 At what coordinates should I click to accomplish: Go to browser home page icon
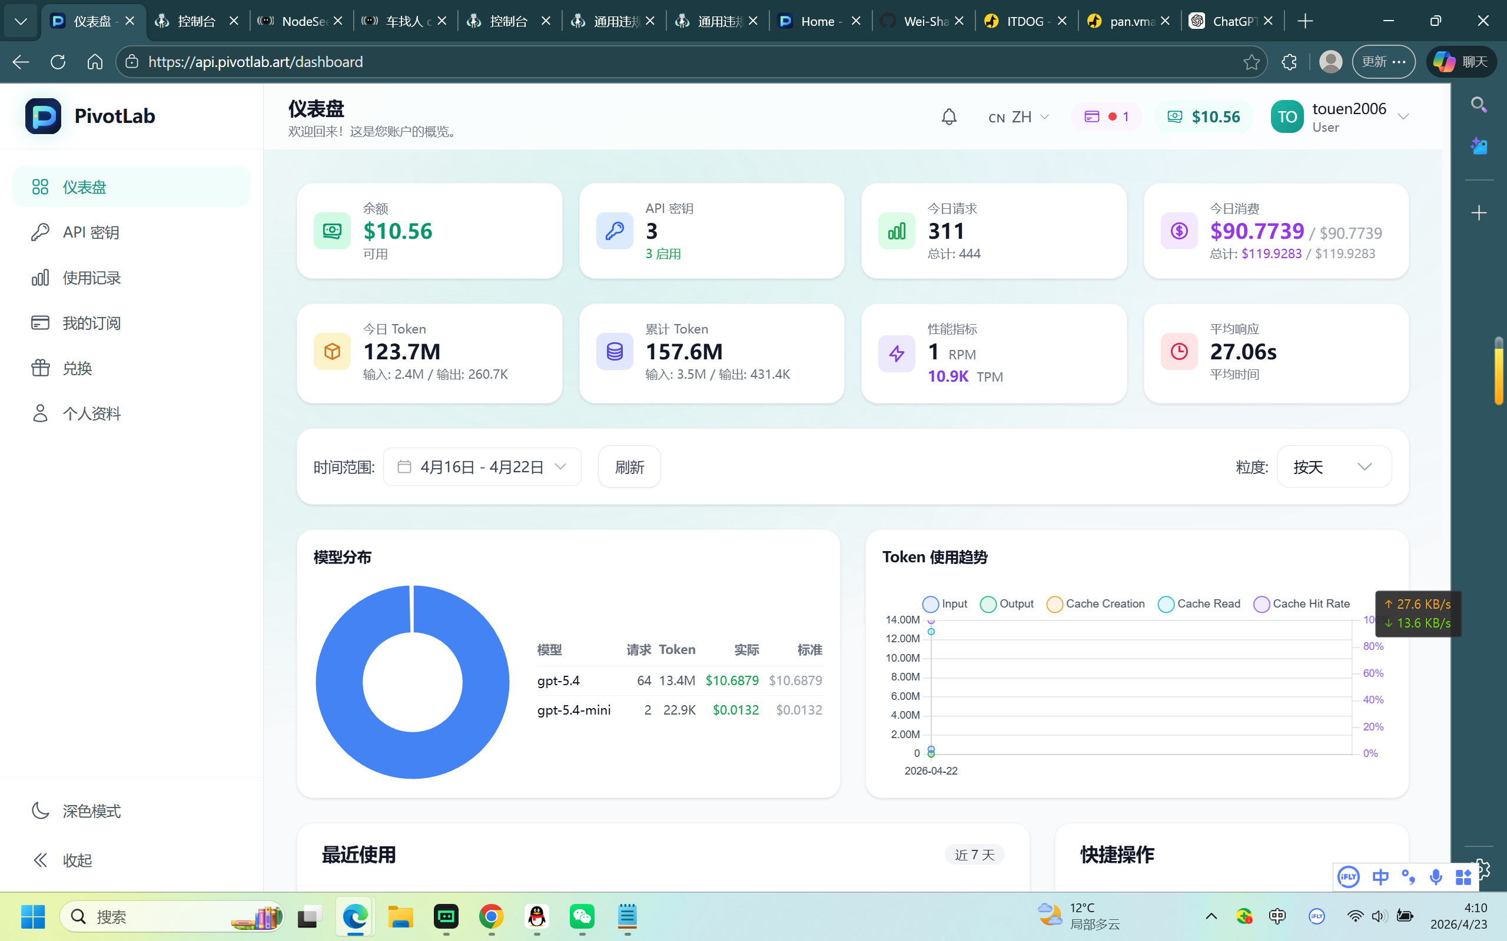(x=95, y=62)
